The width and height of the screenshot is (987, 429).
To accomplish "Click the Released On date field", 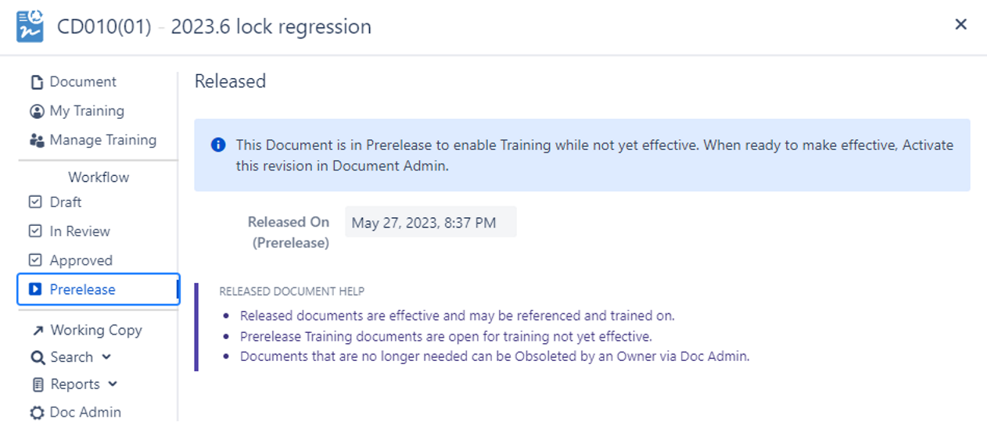I will 430,223.
